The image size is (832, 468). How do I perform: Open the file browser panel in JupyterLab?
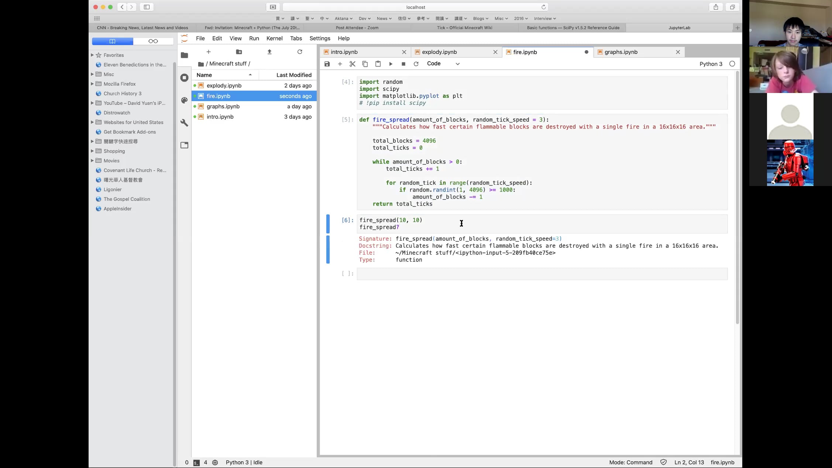click(184, 55)
